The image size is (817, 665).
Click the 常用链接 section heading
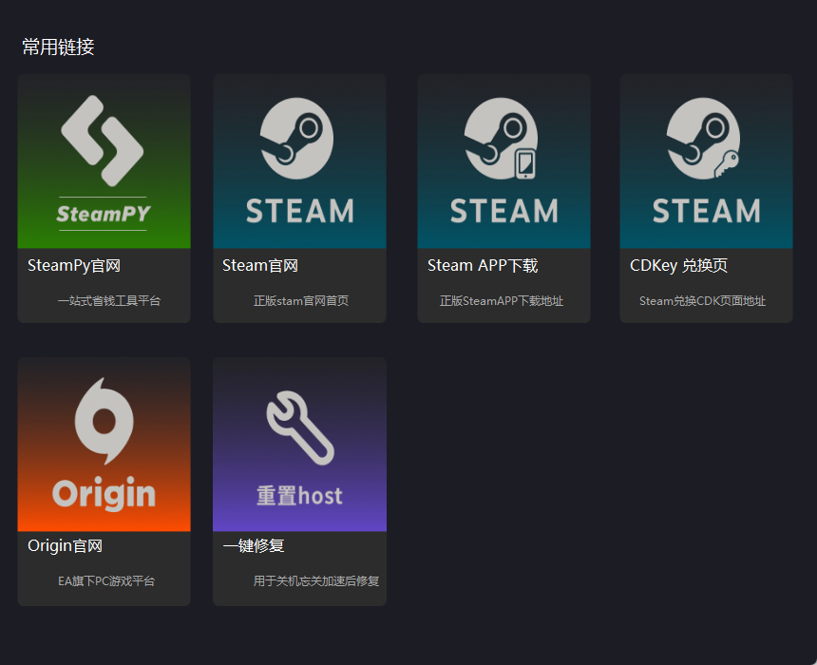click(58, 47)
